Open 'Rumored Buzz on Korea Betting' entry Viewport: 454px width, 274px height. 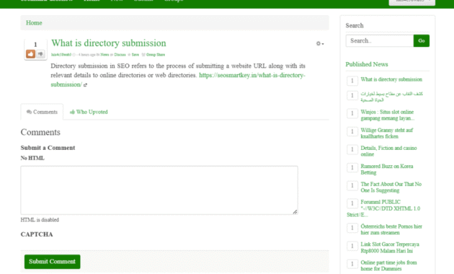tap(386, 169)
